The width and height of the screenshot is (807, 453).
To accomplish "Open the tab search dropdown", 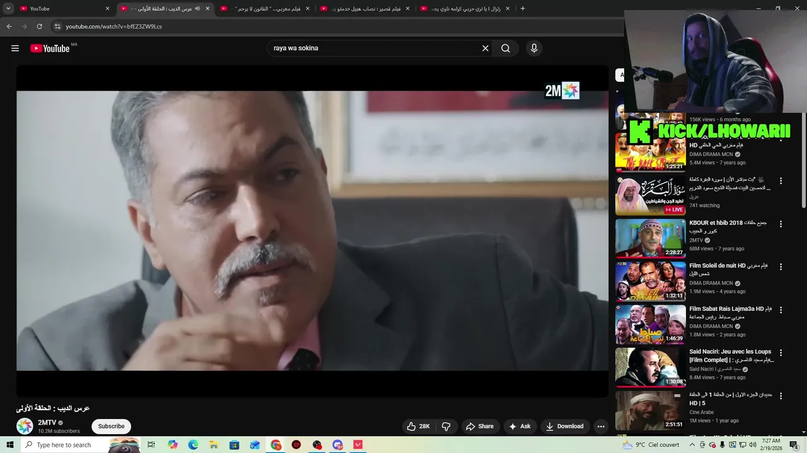I will point(8,9).
